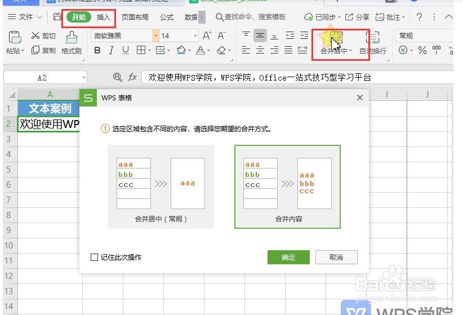Click the top align icon
The image size is (463, 315).
click(x=246, y=36)
